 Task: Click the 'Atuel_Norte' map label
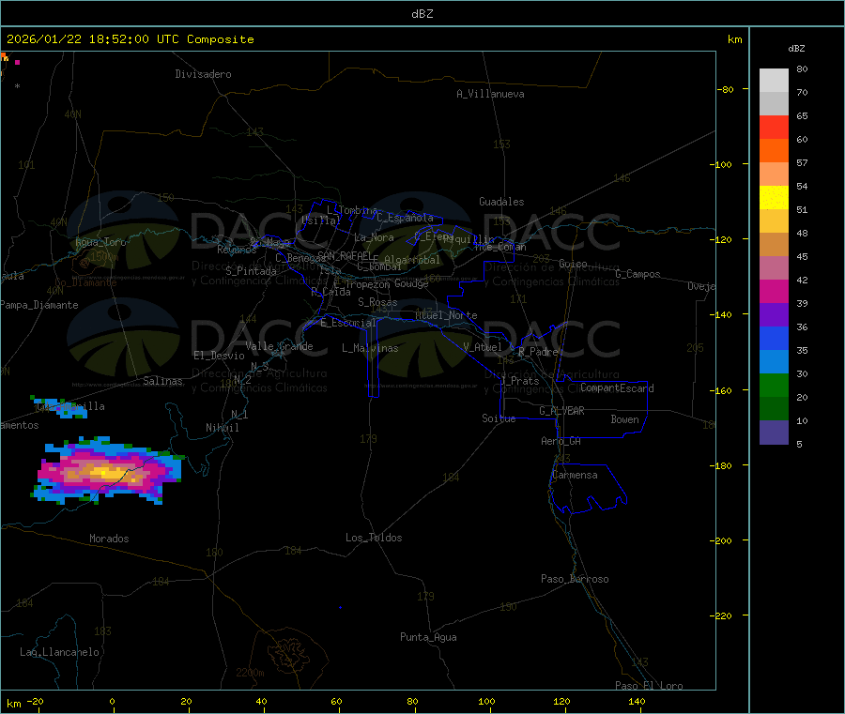446,315
